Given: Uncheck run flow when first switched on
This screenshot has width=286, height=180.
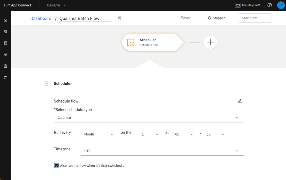Looking at the screenshot, I should pos(57,165).
